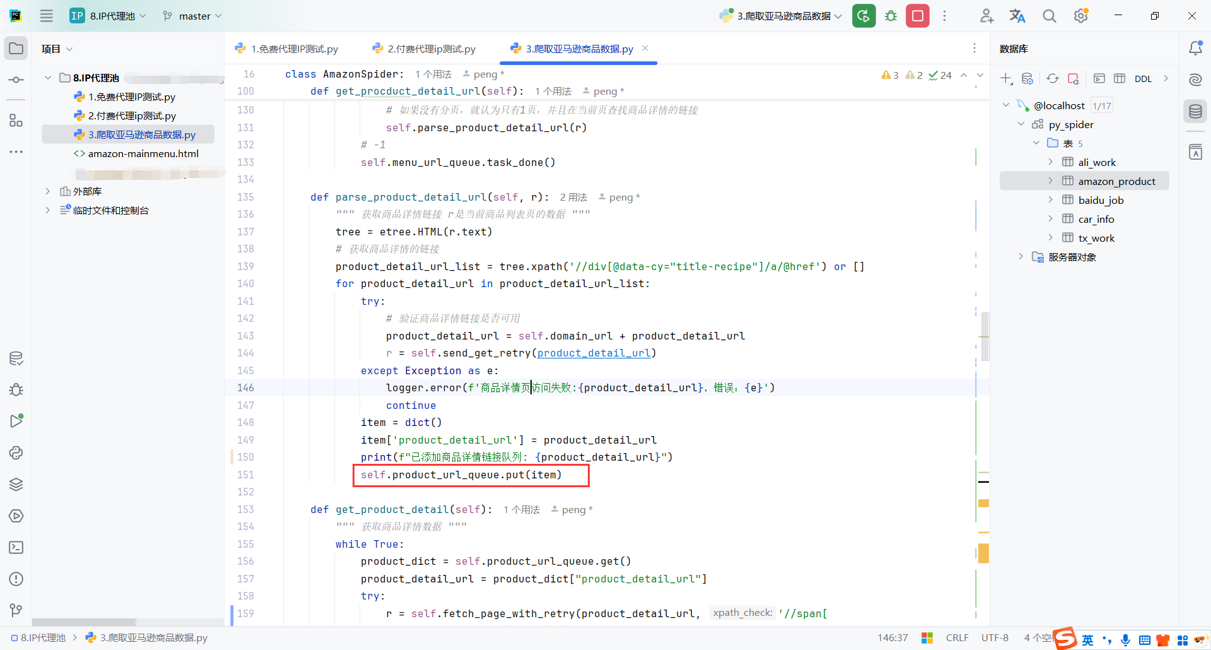
Task: Rerun the current script green button
Action: (x=864, y=16)
